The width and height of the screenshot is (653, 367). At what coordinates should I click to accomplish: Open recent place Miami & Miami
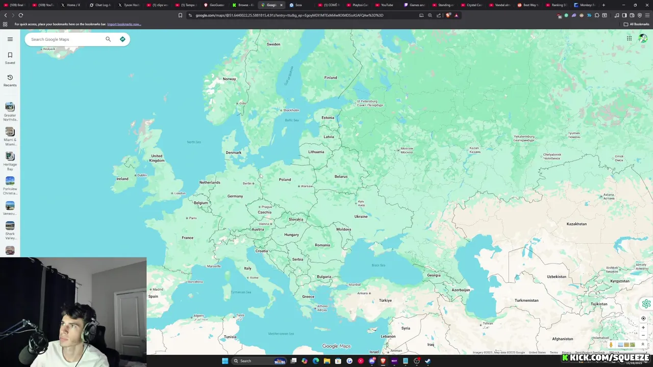(x=10, y=137)
